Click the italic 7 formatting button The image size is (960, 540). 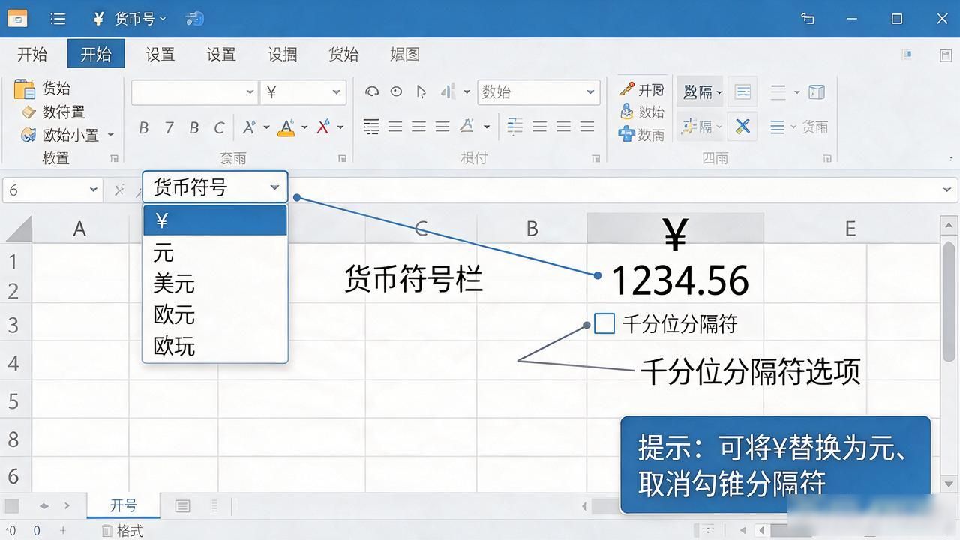(169, 127)
